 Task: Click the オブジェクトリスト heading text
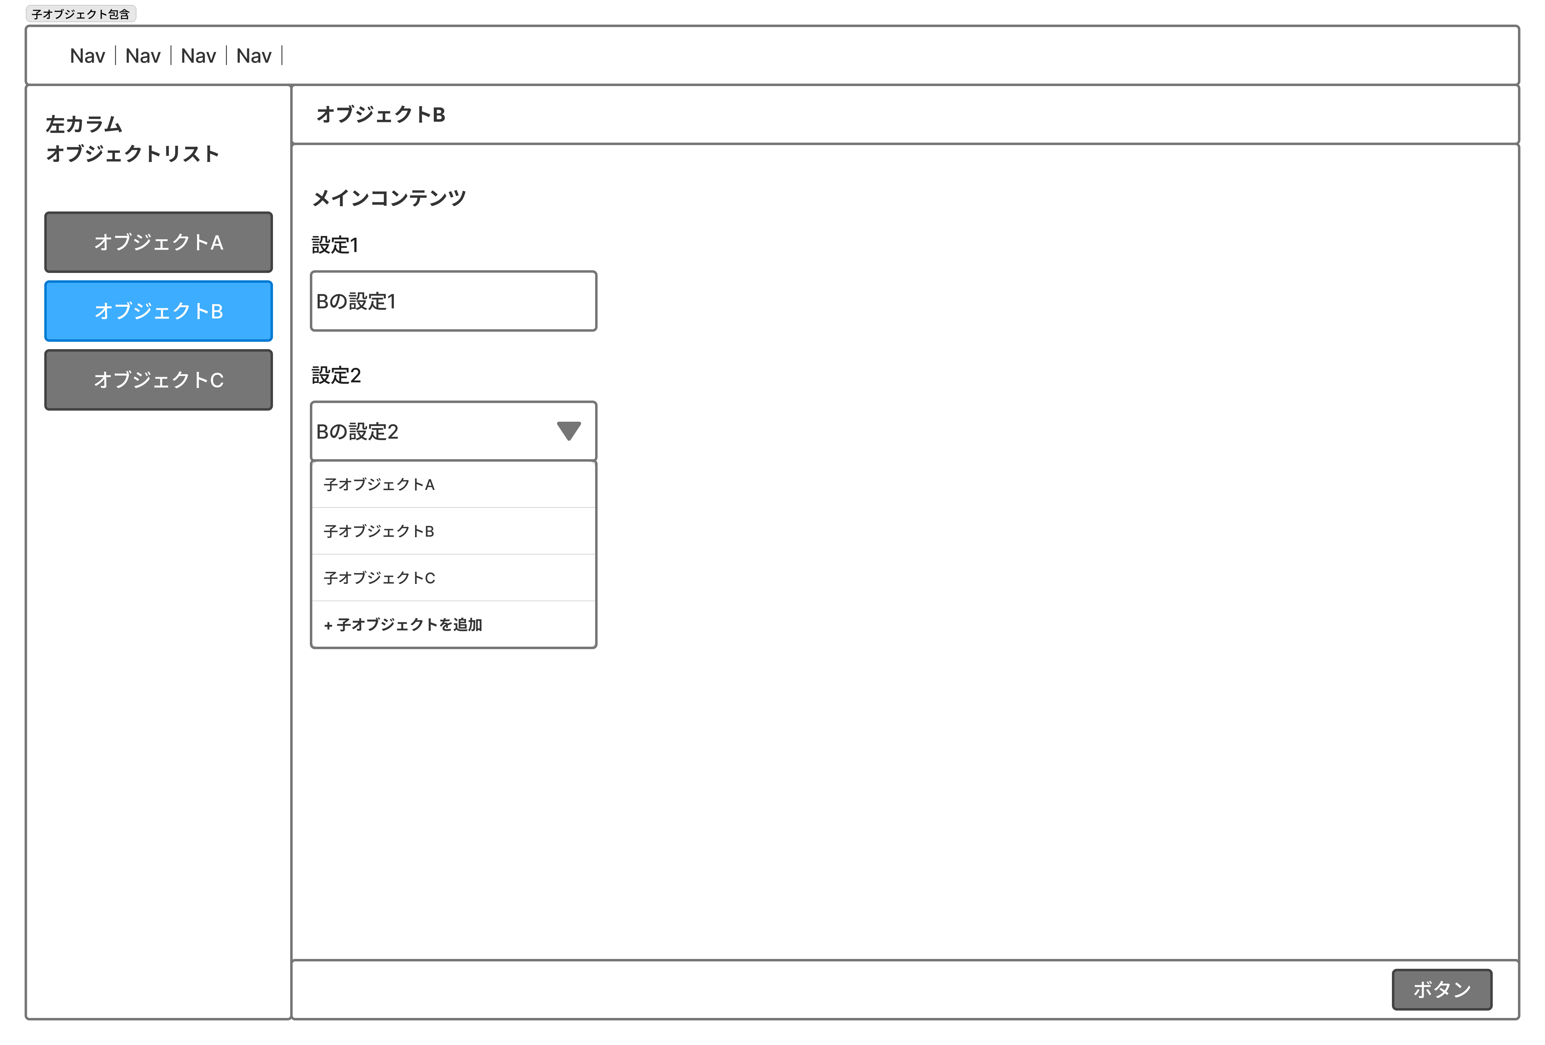132,154
